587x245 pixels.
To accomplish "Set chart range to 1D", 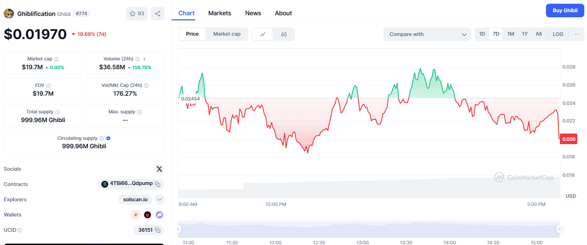I will tap(482, 34).
